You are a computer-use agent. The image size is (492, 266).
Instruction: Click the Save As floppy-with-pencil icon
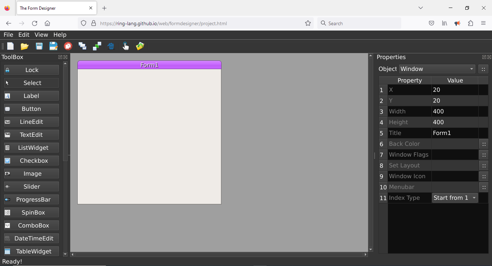pos(53,46)
